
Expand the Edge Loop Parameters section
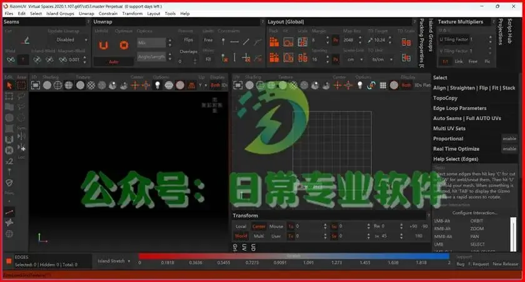click(x=460, y=108)
